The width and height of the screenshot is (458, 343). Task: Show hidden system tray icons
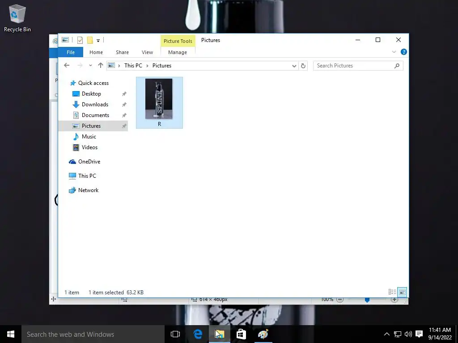(386, 334)
